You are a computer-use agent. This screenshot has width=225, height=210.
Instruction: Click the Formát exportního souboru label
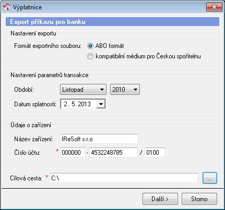48,46
